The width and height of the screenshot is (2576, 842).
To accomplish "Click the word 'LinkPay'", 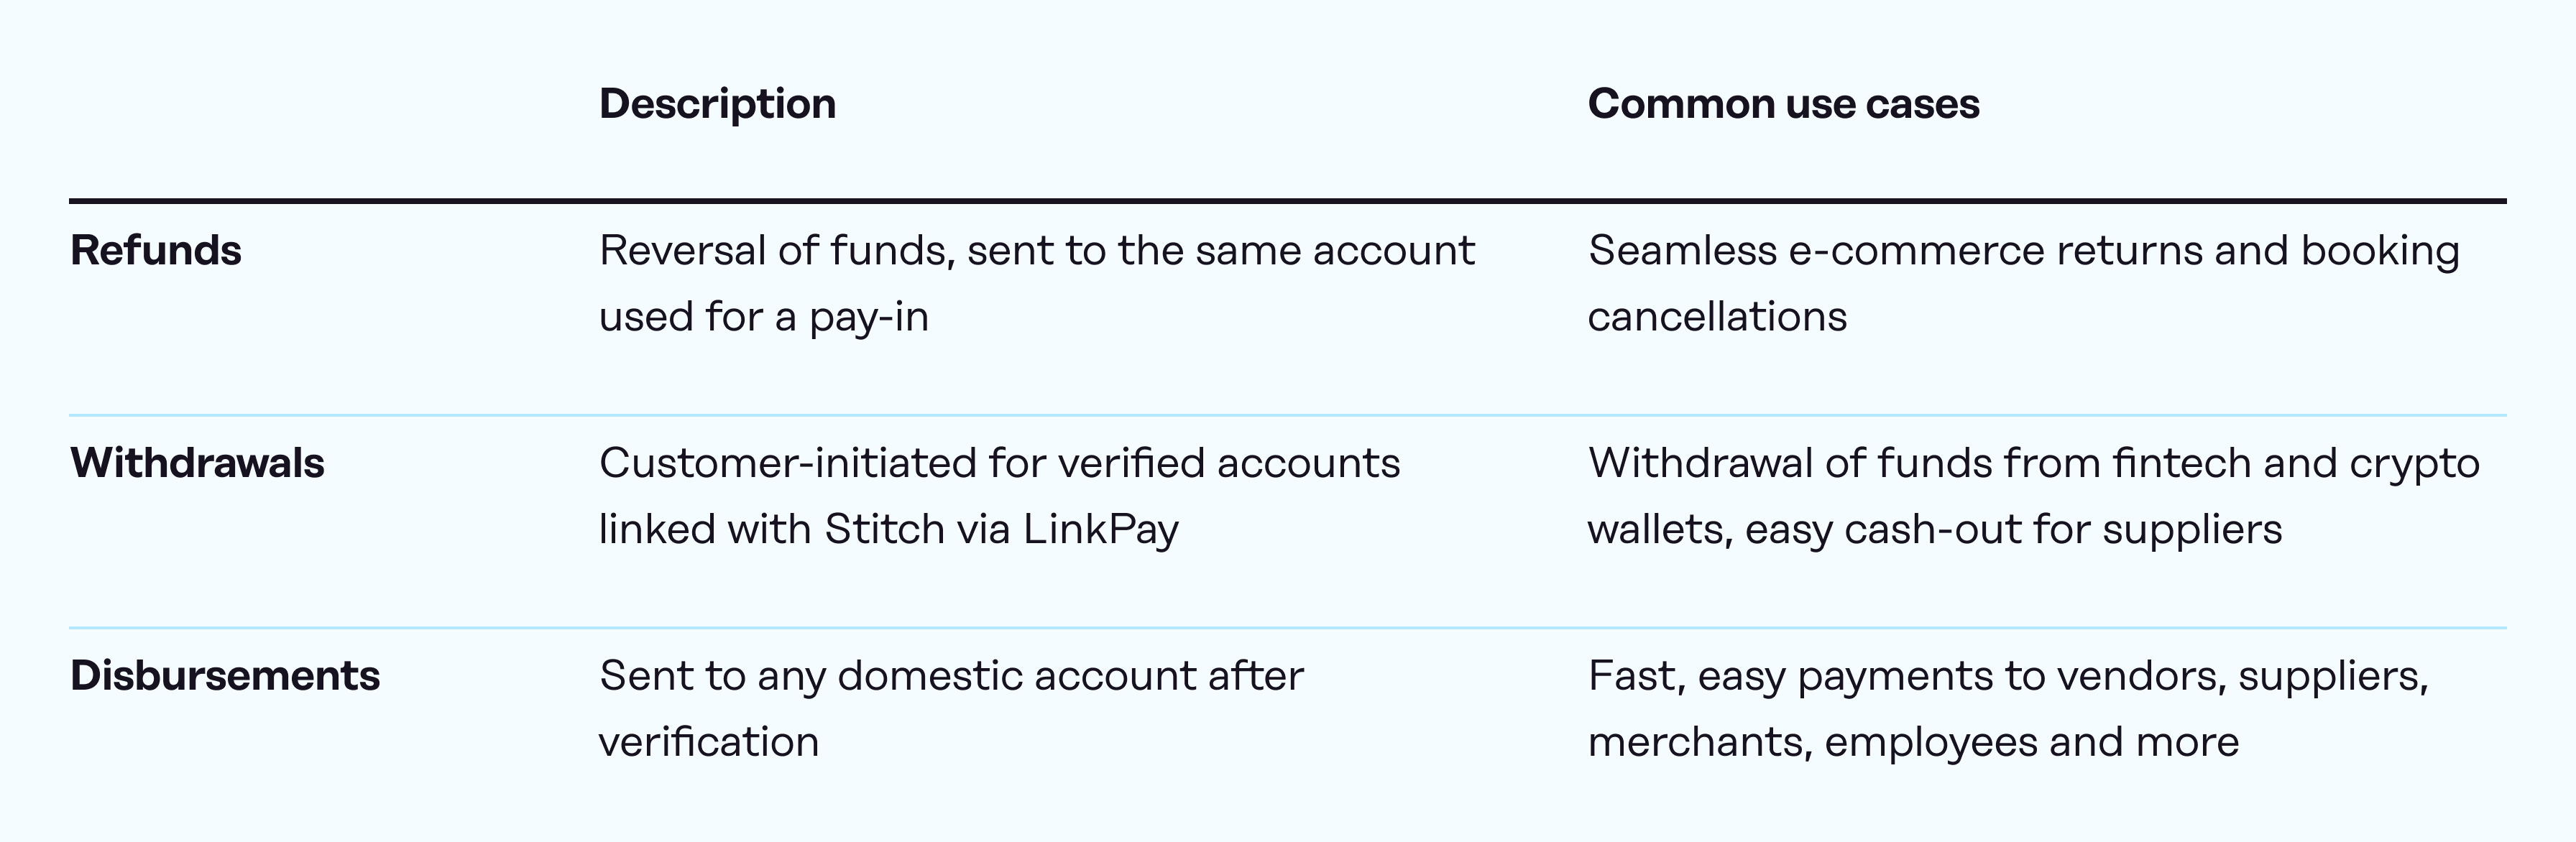I will coord(1101,529).
